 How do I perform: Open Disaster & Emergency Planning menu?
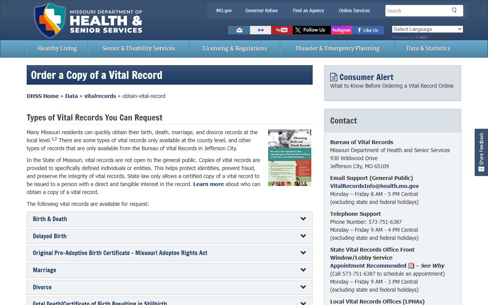pyautogui.click(x=337, y=49)
